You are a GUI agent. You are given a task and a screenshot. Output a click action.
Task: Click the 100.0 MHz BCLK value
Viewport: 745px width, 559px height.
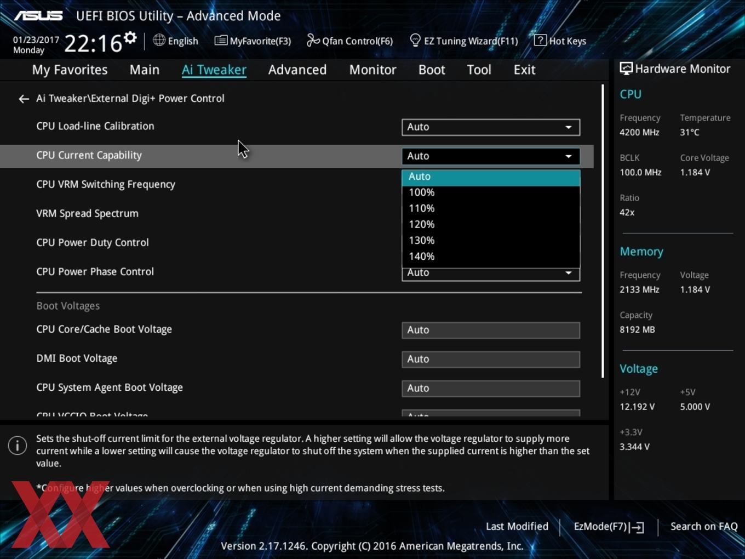(x=640, y=172)
